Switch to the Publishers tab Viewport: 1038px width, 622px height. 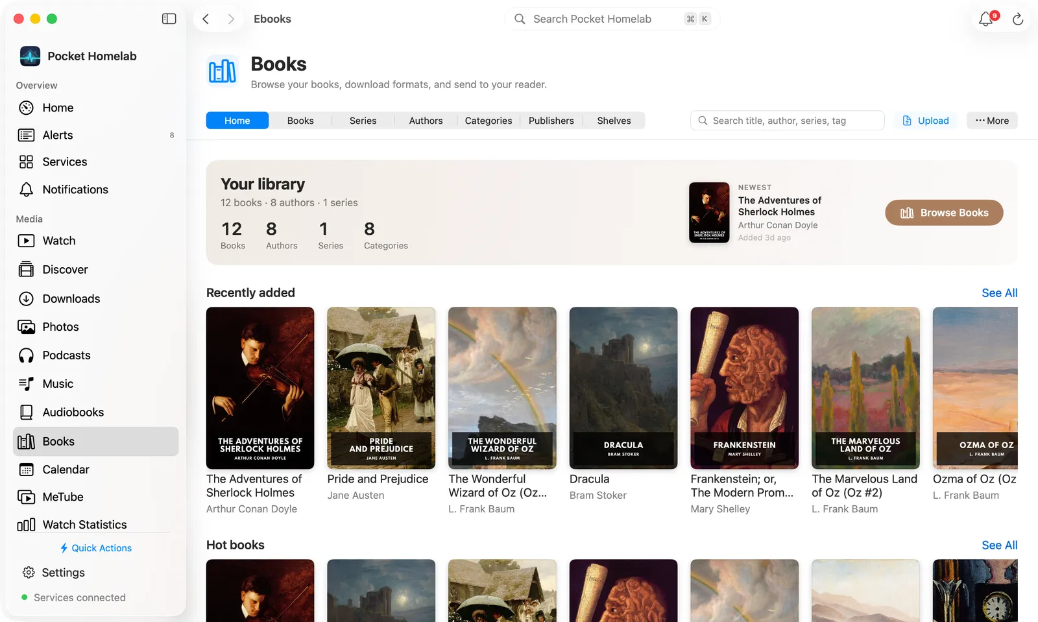point(551,121)
